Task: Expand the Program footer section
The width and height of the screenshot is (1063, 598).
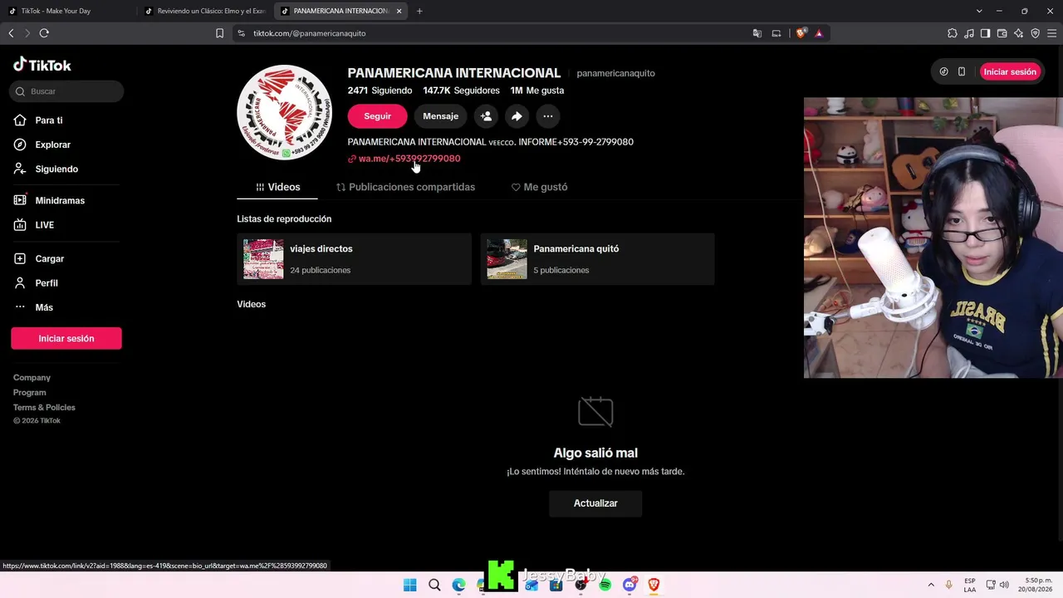Action: 29,393
